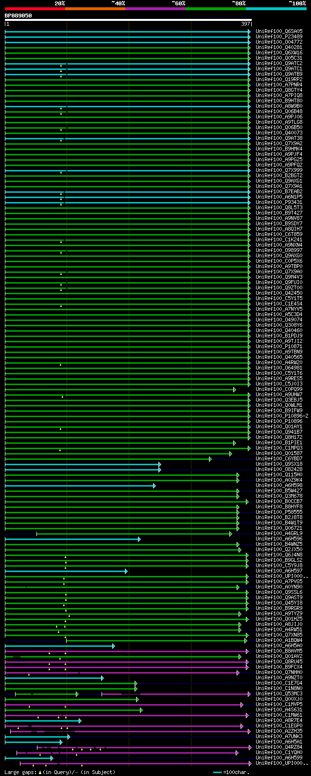Click hit label UniRef100_B0CCB7
Viewport: 311px width, 776px height.
[279, 501]
